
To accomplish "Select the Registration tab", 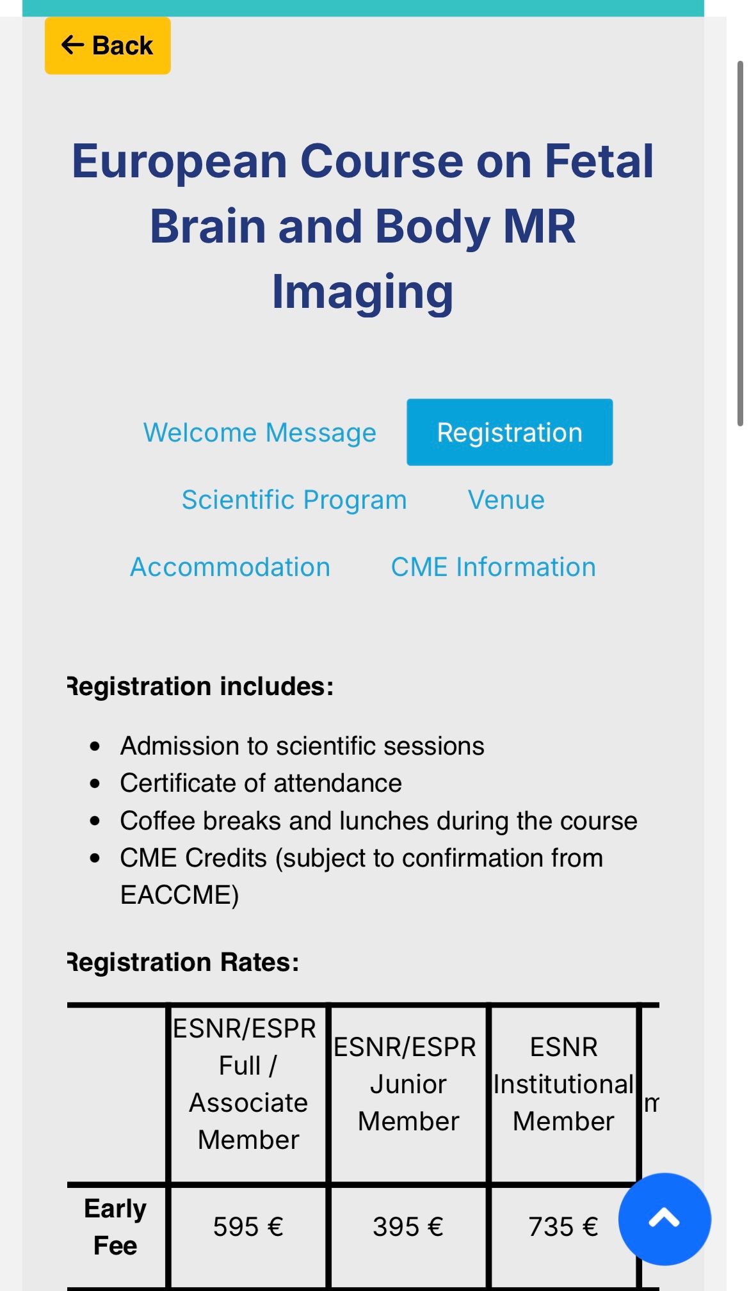I will click(x=509, y=433).
